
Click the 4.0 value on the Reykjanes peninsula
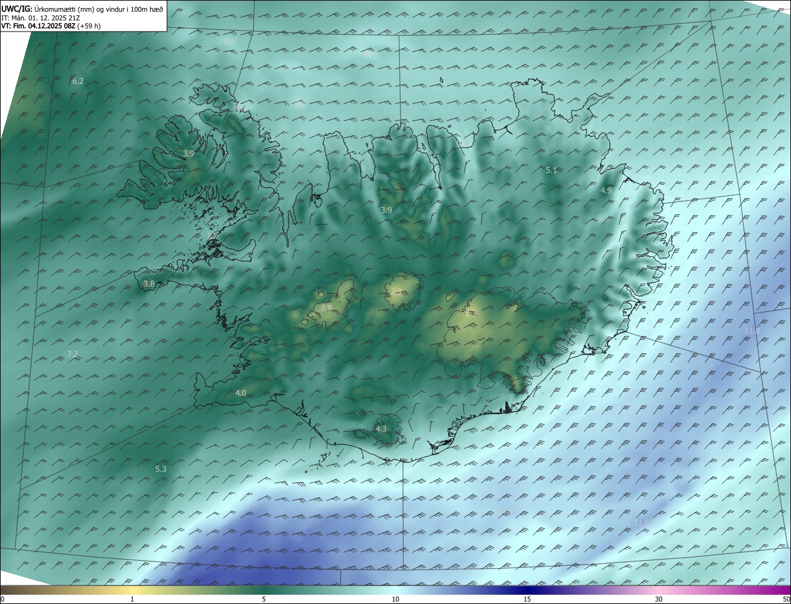[x=241, y=393]
